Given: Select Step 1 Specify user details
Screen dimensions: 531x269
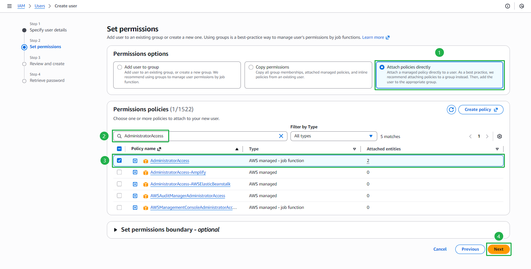Looking at the screenshot, I should (x=48, y=30).
